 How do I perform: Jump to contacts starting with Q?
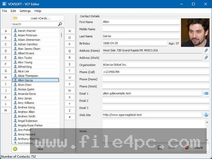69,51
